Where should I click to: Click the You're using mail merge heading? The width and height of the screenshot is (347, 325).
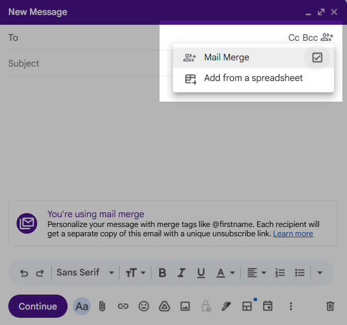(x=96, y=214)
